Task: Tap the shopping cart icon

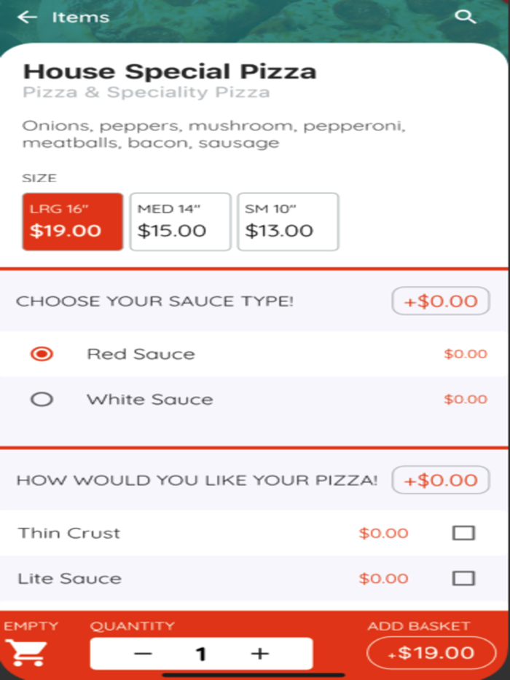Action: (x=25, y=652)
